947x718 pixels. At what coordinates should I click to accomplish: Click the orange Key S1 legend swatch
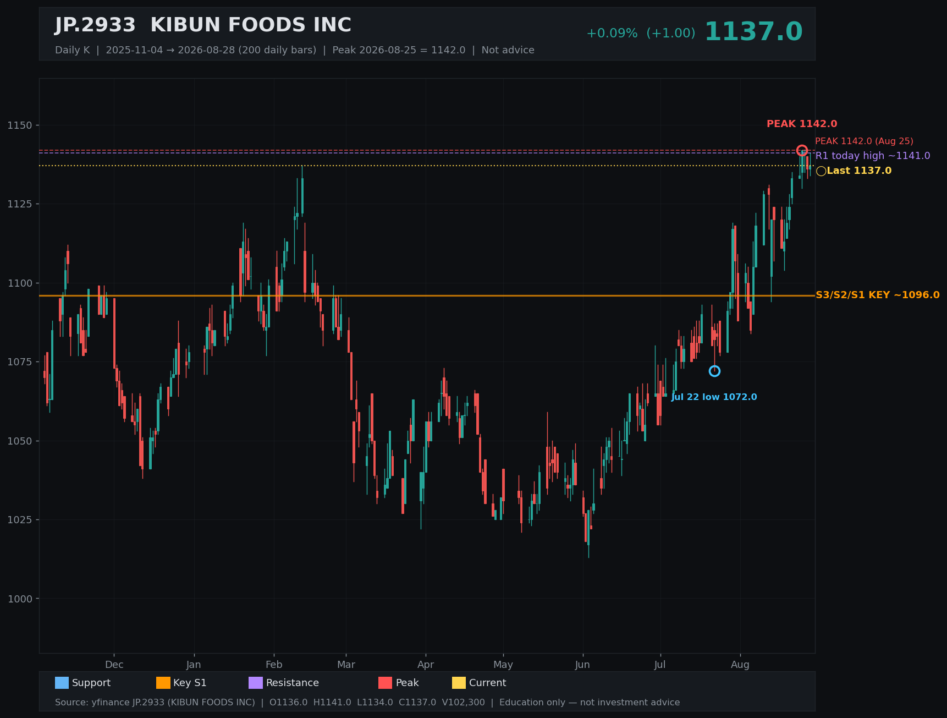click(x=163, y=683)
